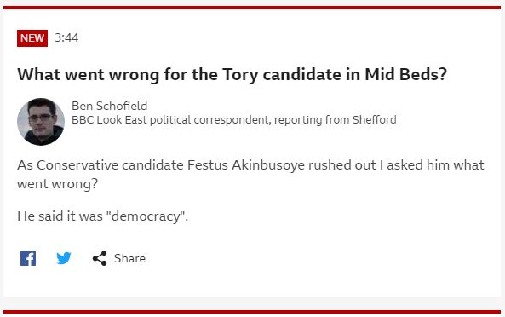Click the name Festus Akinbusoye in text
The height and width of the screenshot is (317, 505).
(246, 165)
